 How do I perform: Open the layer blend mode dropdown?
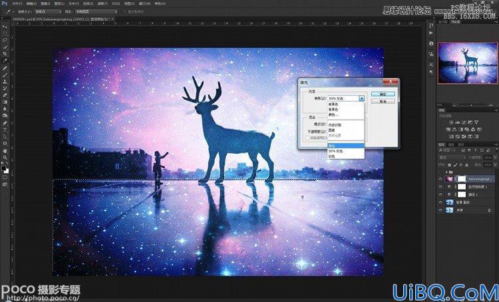[452, 158]
